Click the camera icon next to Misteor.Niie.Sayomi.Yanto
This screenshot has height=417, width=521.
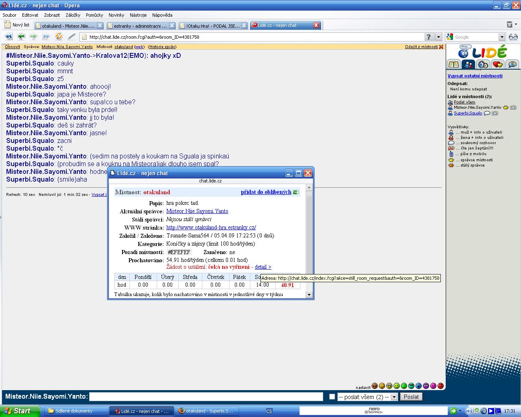pos(513,108)
